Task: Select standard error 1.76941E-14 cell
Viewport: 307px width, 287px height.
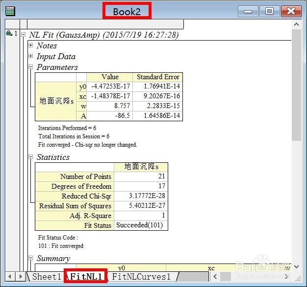Action: click(x=158, y=86)
